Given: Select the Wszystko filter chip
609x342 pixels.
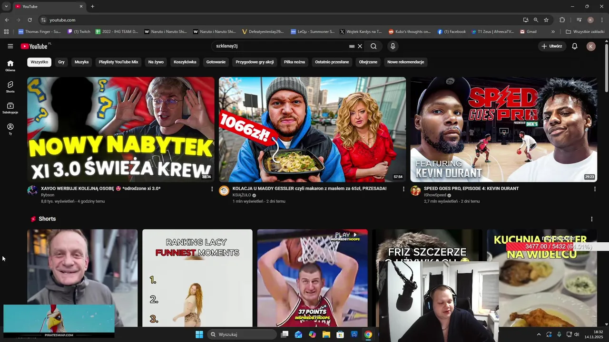Looking at the screenshot, I should point(39,62).
